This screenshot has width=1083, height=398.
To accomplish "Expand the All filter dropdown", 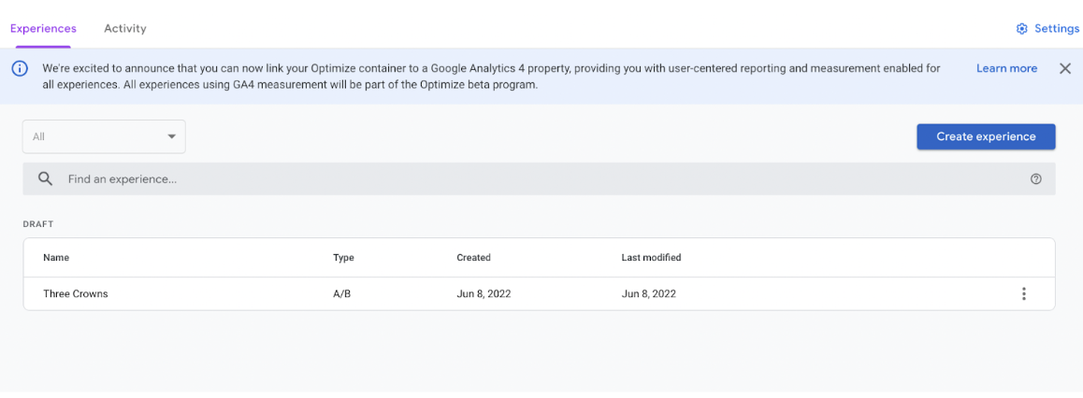I will point(105,136).
